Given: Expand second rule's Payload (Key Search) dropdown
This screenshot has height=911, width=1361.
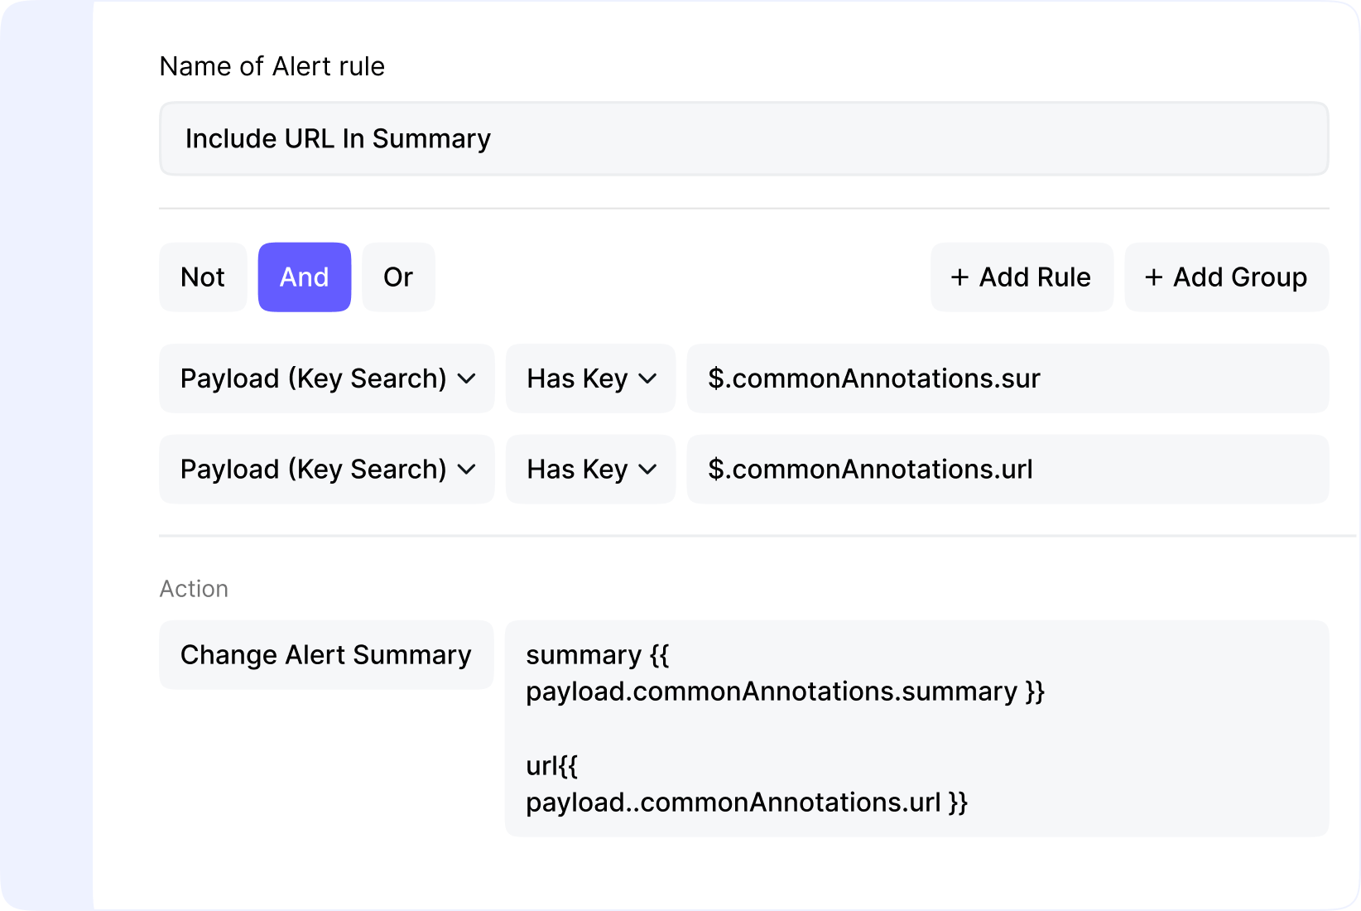Looking at the screenshot, I should tap(326, 470).
